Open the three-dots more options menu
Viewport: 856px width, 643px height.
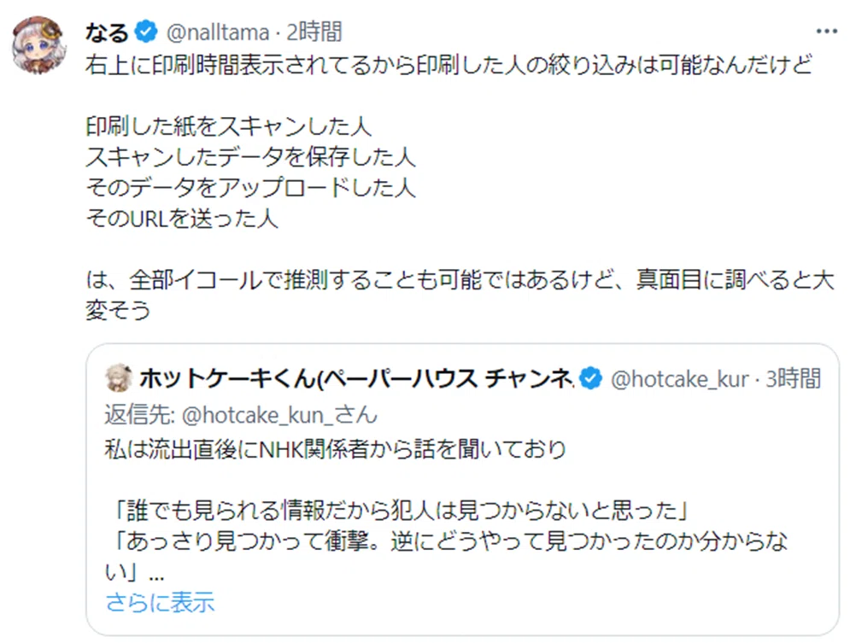[826, 32]
